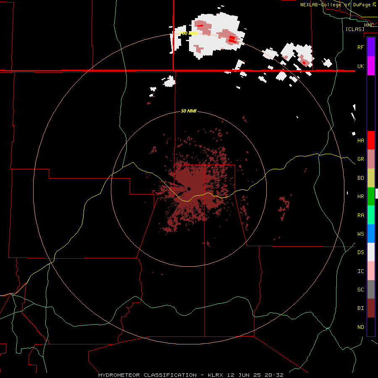Click the BD legend label
The width and height of the screenshot is (378, 378).
(x=360, y=178)
